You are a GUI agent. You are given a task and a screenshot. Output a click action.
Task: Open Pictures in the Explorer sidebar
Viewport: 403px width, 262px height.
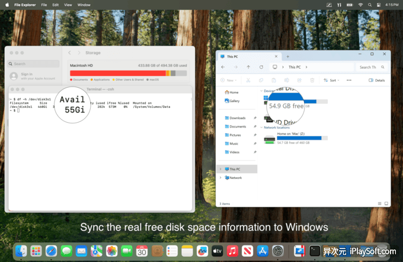pyautogui.click(x=233, y=135)
